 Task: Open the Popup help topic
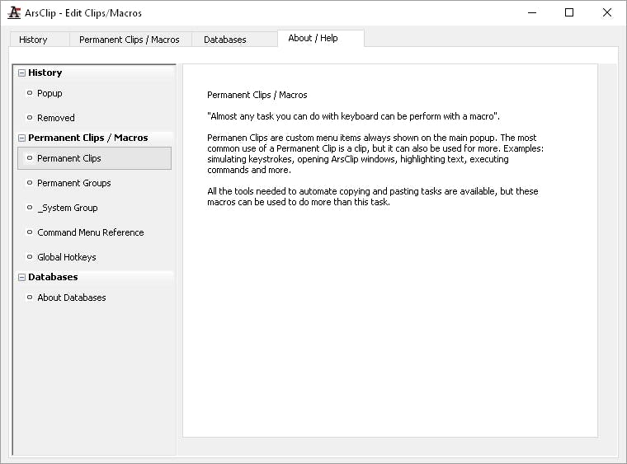point(49,93)
